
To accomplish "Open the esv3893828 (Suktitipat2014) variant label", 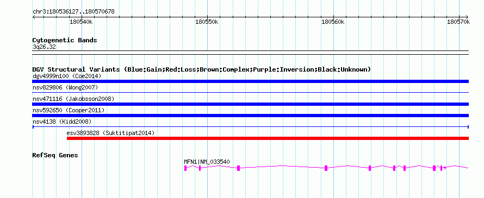I will (x=110, y=133).
